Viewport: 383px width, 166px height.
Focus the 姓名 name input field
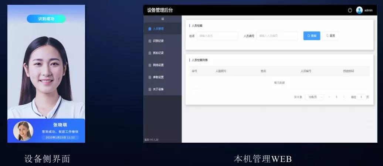click(217, 36)
